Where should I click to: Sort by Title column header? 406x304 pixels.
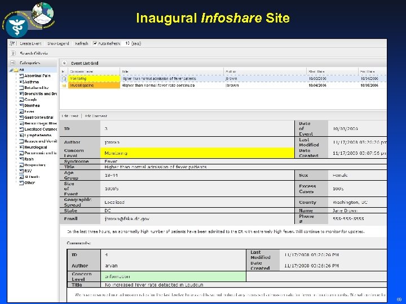171,71
